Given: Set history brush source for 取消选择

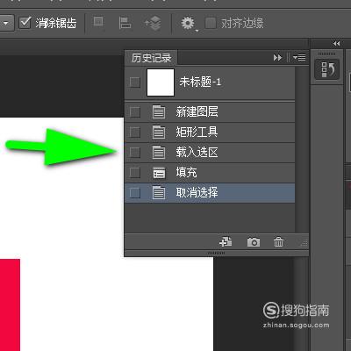Looking at the screenshot, I should 134,193.
